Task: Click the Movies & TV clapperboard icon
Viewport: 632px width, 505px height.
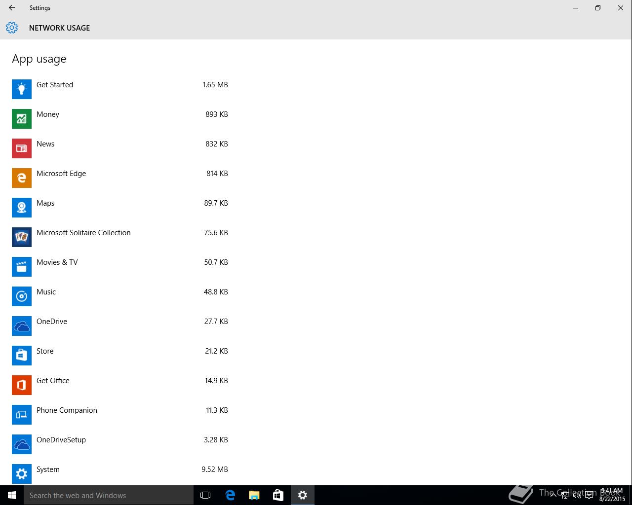Action: point(22,266)
